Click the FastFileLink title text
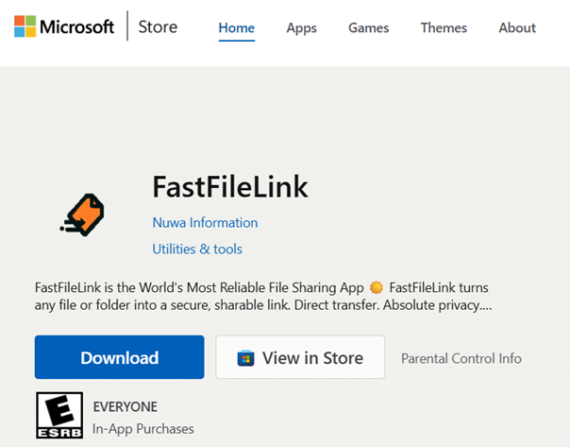570x447 pixels. (x=230, y=186)
